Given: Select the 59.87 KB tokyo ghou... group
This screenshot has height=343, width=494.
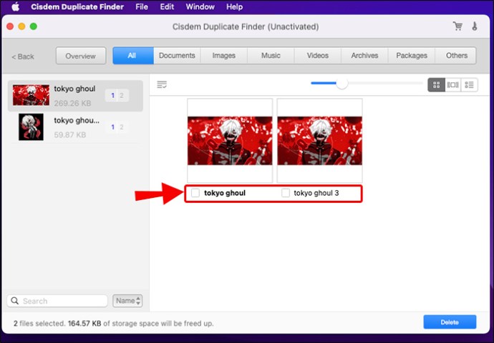Looking at the screenshot, I should [75, 127].
